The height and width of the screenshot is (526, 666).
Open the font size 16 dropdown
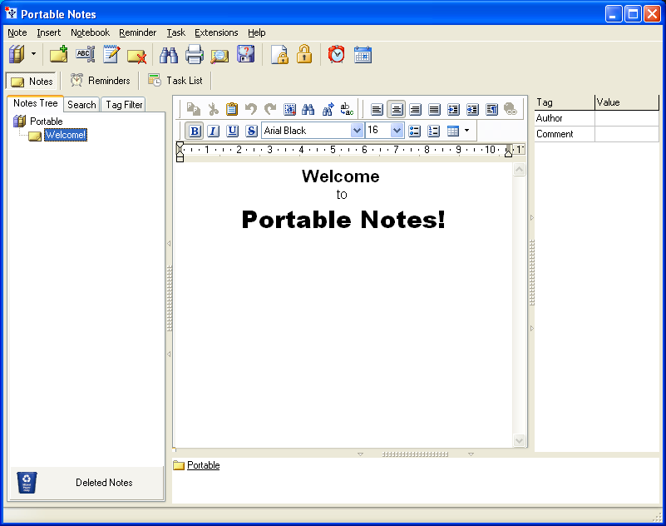coord(397,130)
